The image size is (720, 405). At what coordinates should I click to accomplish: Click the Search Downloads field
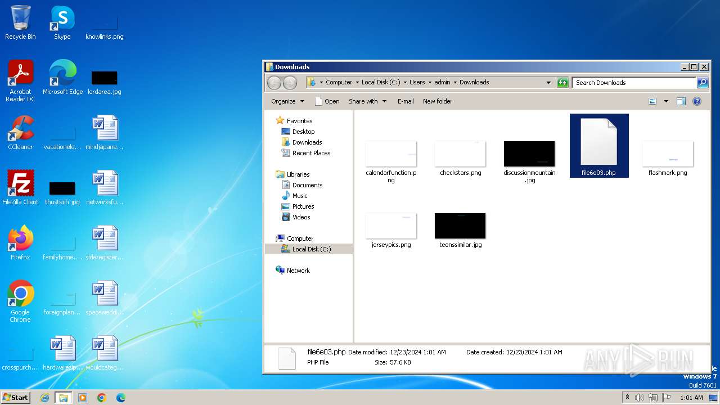point(634,83)
